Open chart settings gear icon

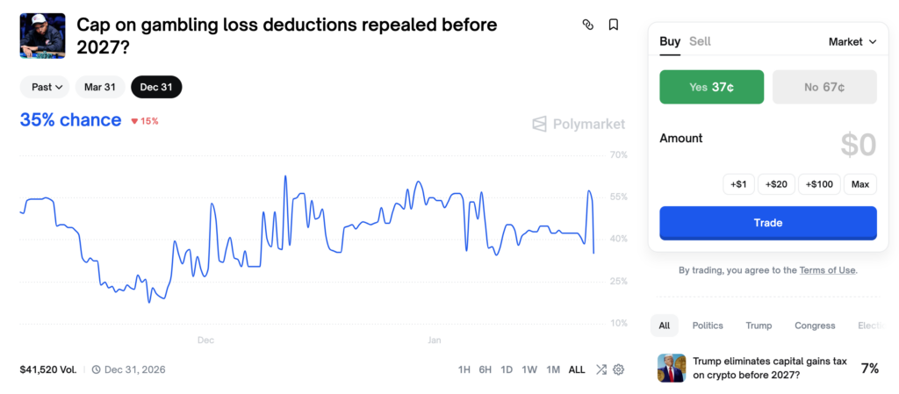tap(619, 369)
